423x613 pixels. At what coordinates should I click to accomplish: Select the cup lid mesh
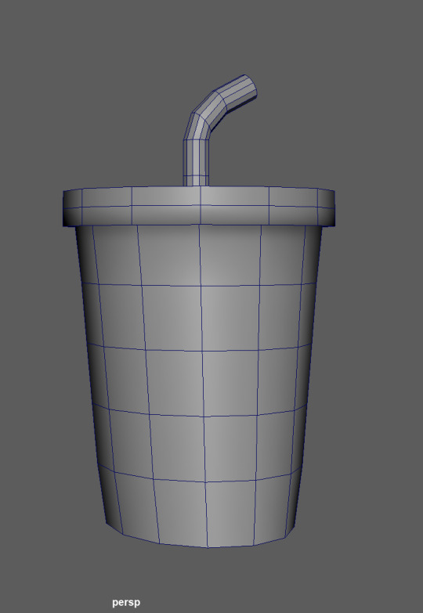pyautogui.click(x=199, y=206)
